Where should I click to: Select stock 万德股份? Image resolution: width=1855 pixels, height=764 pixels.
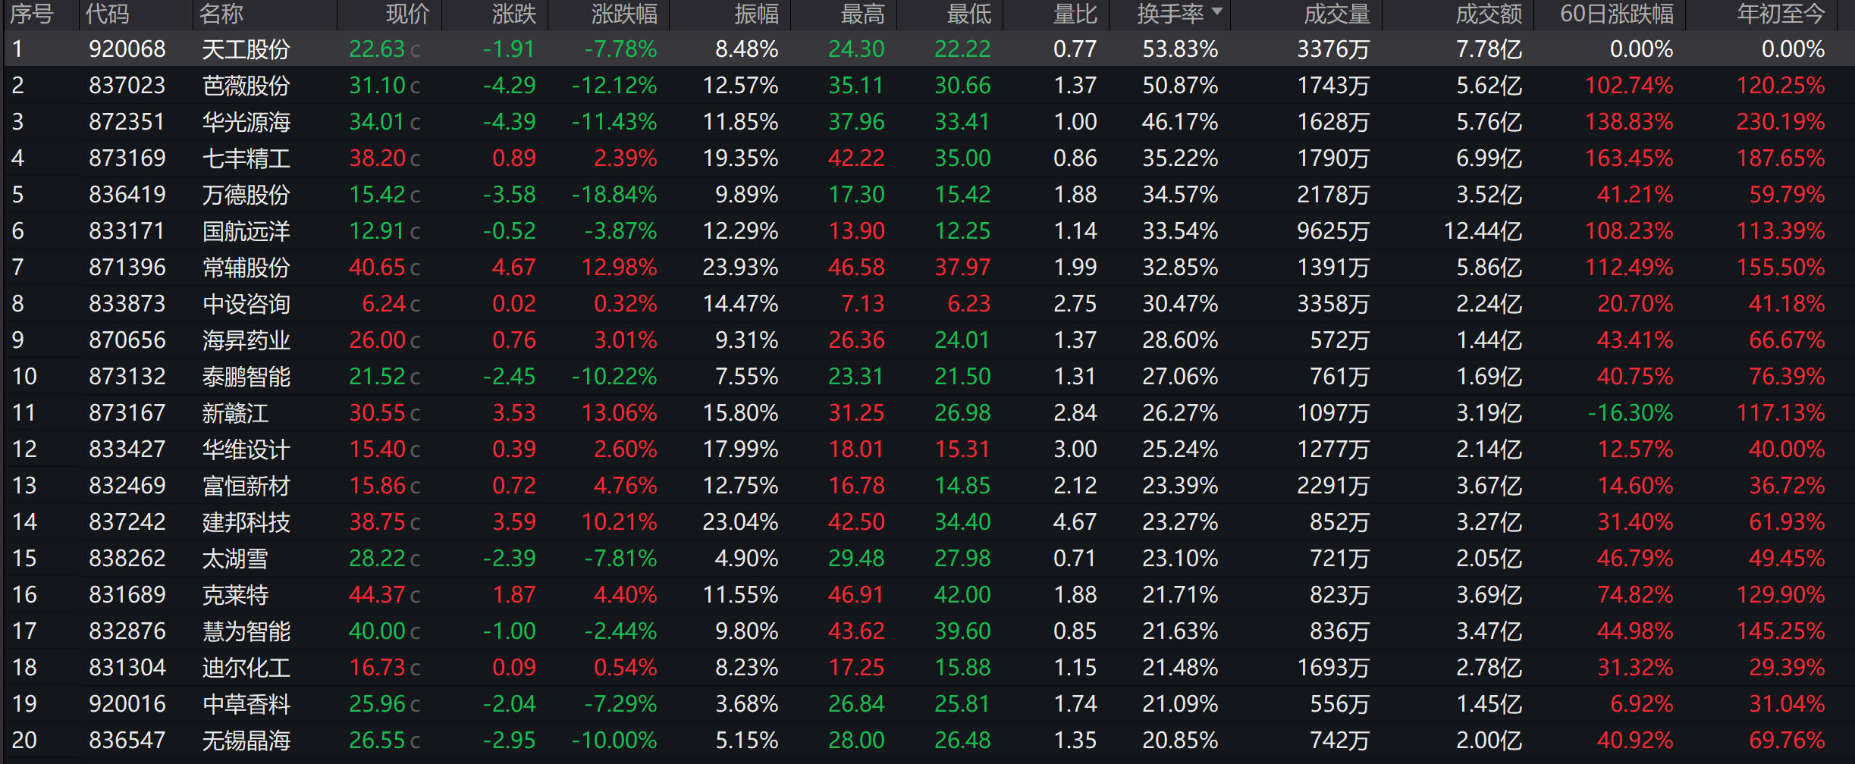pyautogui.click(x=246, y=195)
